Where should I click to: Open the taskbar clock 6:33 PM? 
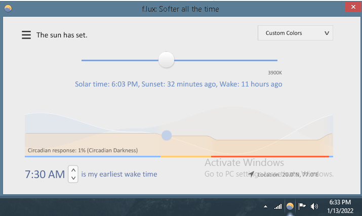coord(340,206)
